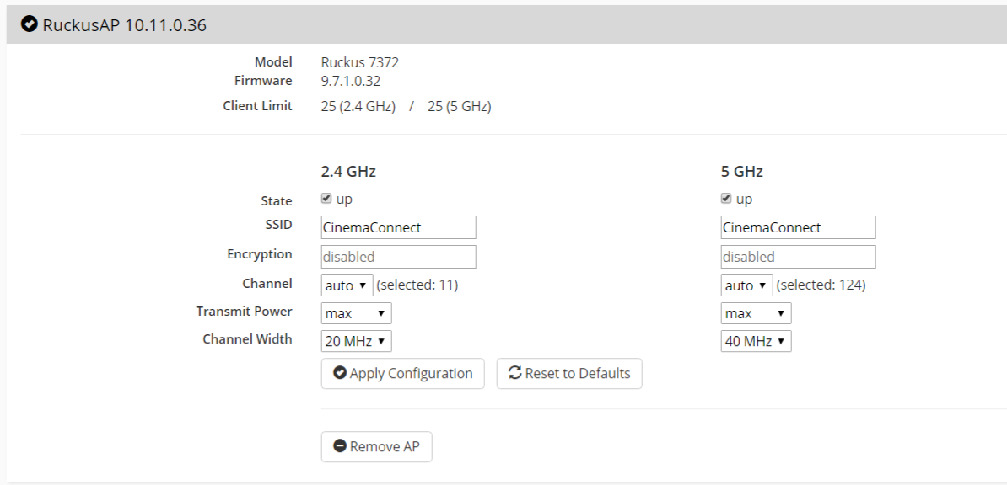Image resolution: width=1007 pixels, height=485 pixels.
Task: Toggle the 2.4 GHz state up checkbox
Action: pos(326,200)
